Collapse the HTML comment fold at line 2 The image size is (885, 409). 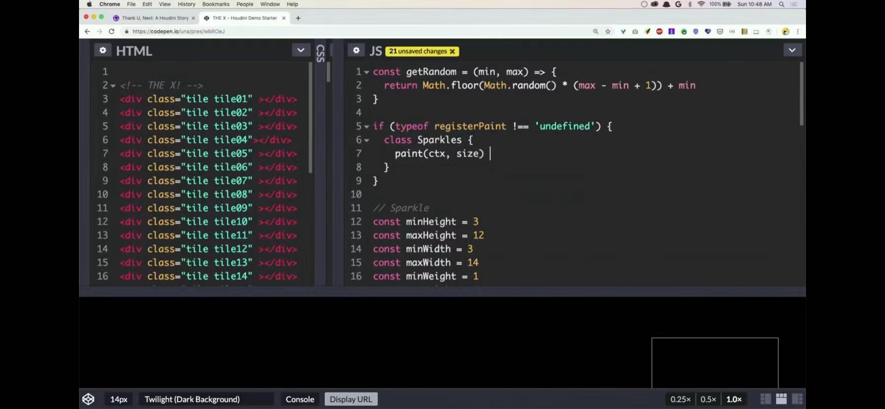[113, 86]
